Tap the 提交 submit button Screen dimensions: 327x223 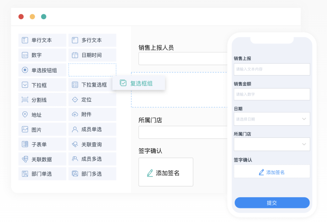tap(272, 203)
